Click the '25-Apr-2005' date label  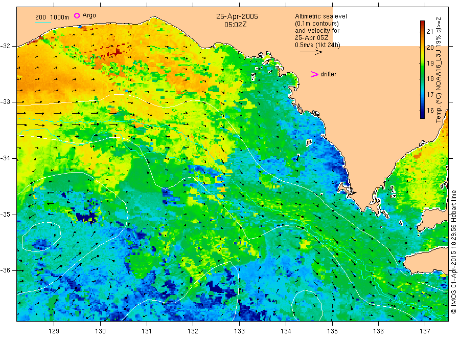pos(237,16)
